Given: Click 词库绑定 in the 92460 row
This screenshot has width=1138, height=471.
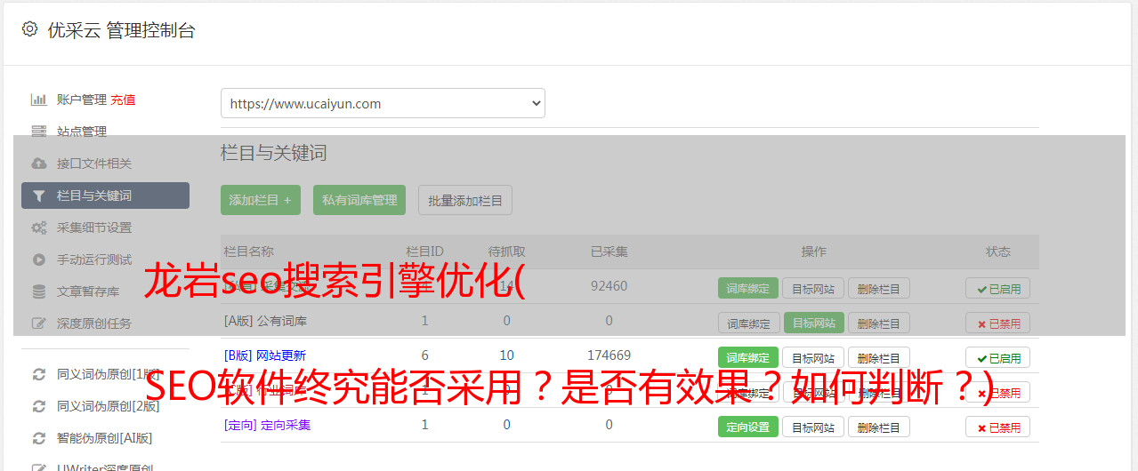Looking at the screenshot, I should pos(748,288).
